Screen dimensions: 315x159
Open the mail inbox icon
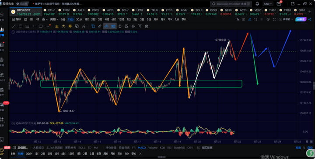[279, 4]
